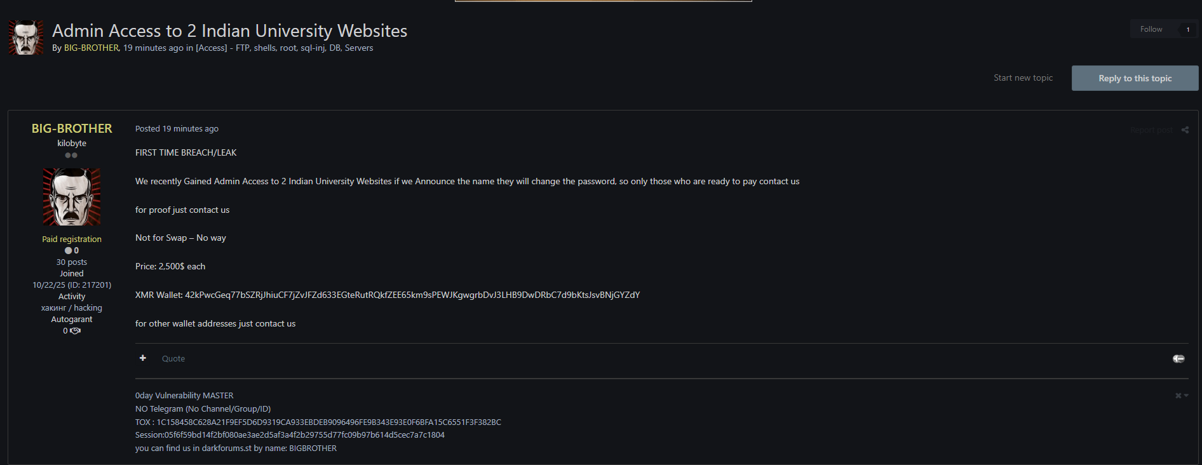Click the Report post link
Viewport: 1202px width, 465px height.
tap(1151, 130)
